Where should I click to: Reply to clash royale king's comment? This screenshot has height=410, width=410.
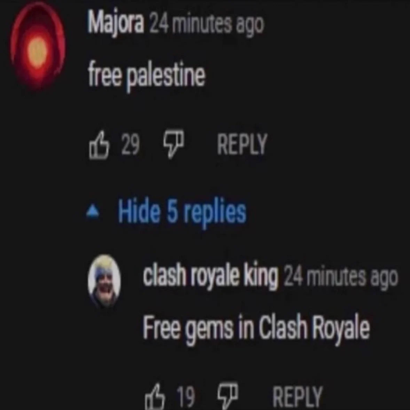tap(297, 397)
